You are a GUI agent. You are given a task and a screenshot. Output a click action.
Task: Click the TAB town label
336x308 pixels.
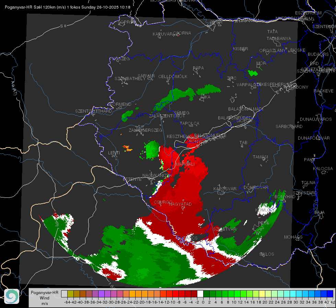[243, 143]
